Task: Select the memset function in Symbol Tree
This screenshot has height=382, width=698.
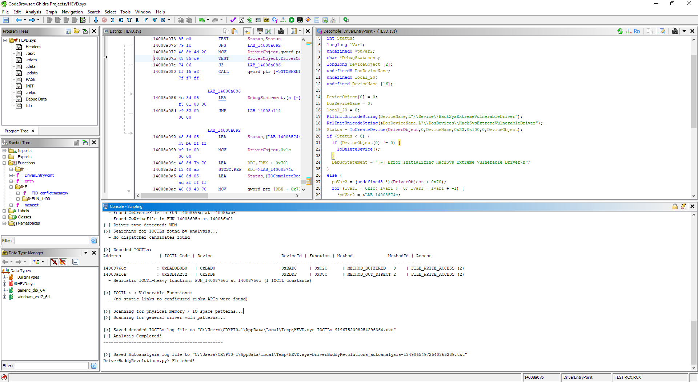Action: point(32,205)
